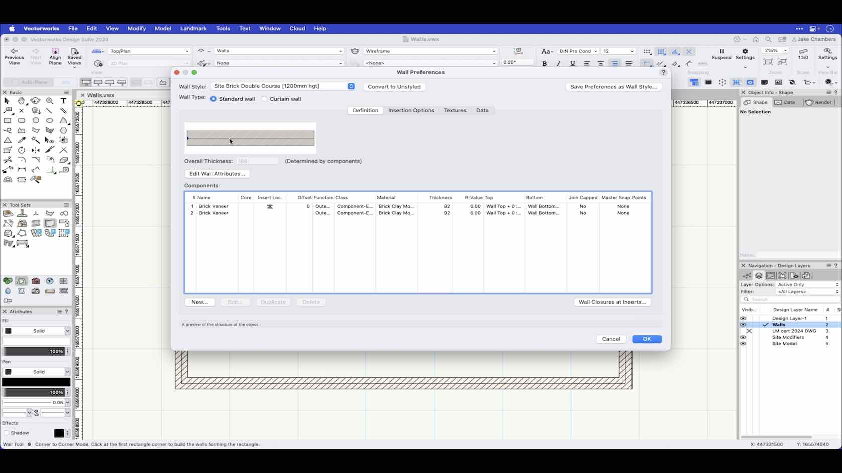
Task: Select the Selection tool in Basic palette
Action: (x=7, y=101)
